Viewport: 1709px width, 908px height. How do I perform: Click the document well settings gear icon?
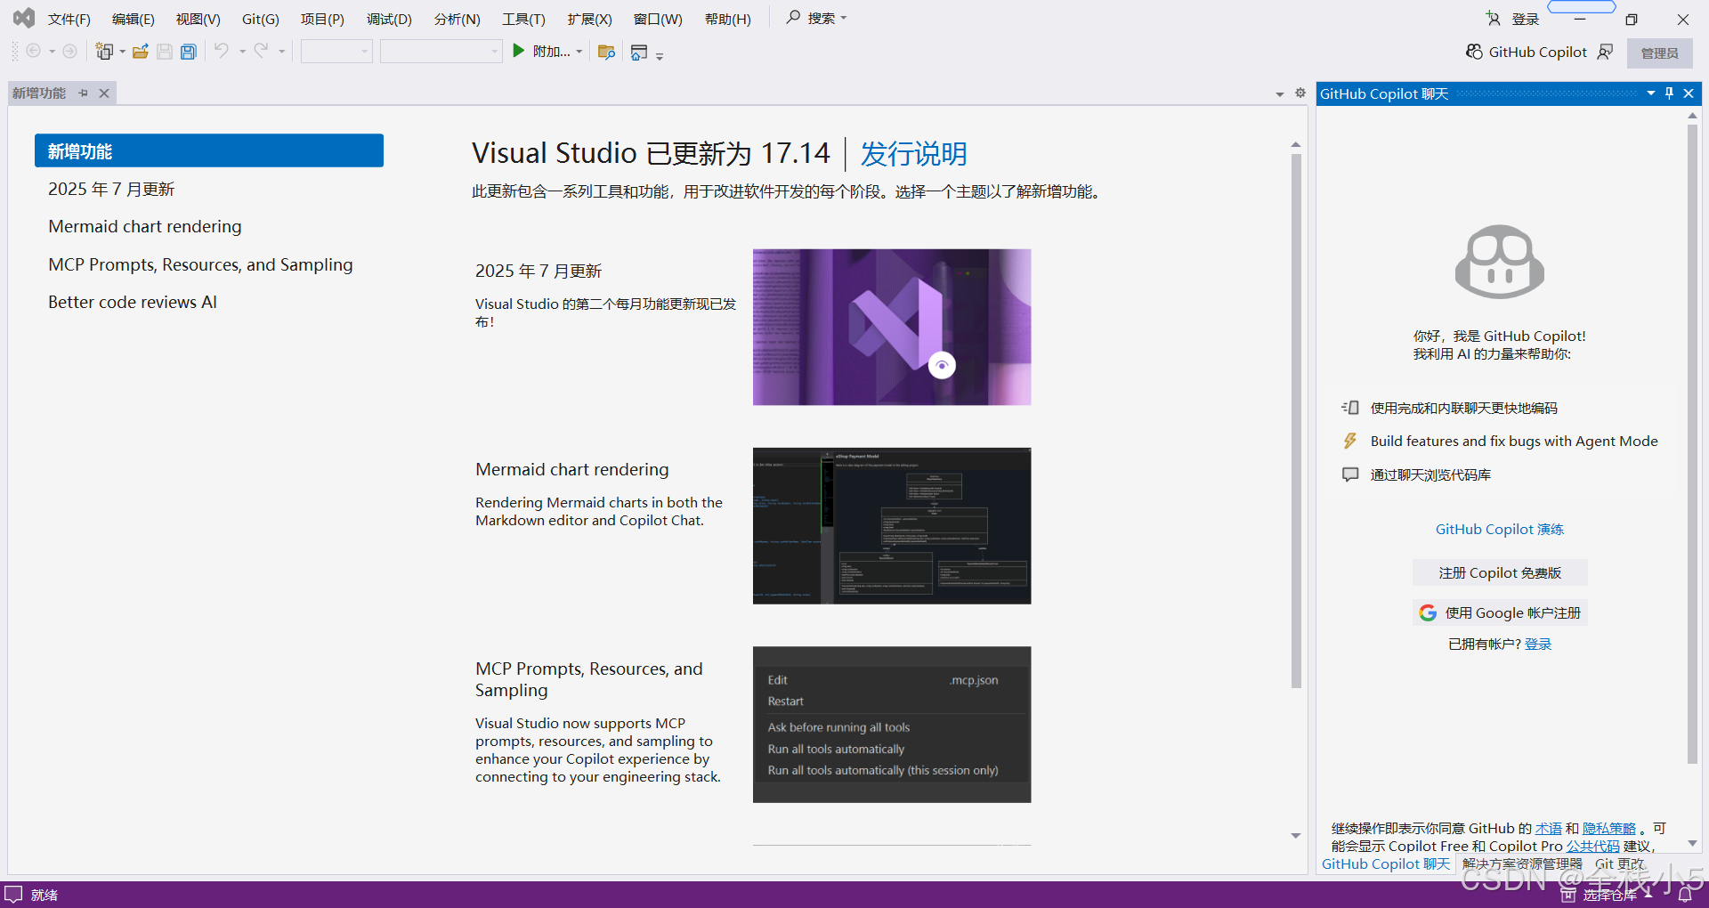tap(1300, 93)
